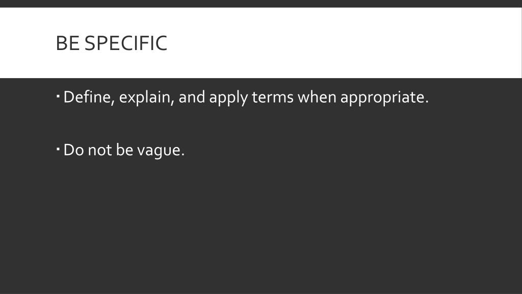Image resolution: width=522 pixels, height=294 pixels.
Task: Click the word 'explain' in first bullet
Action: pyautogui.click(x=146, y=97)
